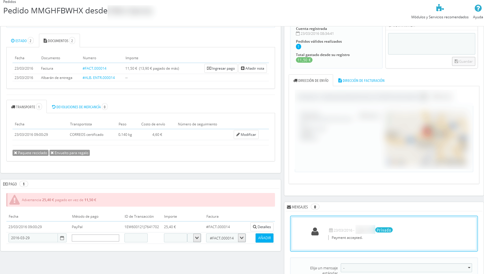Screen dimensions: 484x274
Task: Click the private note text area
Action: 432,44
